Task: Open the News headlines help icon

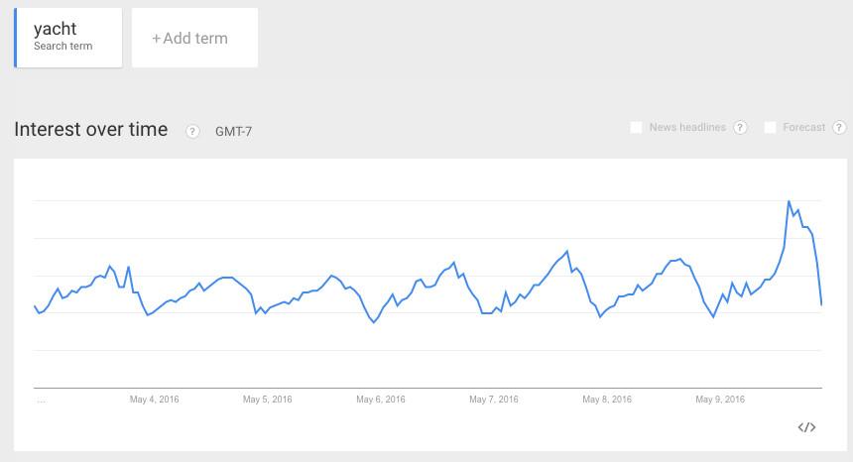Action: tap(740, 128)
